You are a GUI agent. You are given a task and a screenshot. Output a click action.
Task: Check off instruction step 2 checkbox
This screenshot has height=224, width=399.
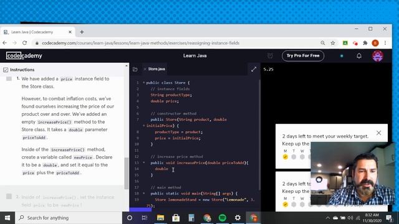point(9,197)
